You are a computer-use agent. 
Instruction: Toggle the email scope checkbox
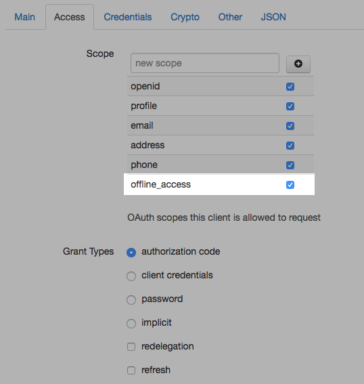[x=290, y=126]
